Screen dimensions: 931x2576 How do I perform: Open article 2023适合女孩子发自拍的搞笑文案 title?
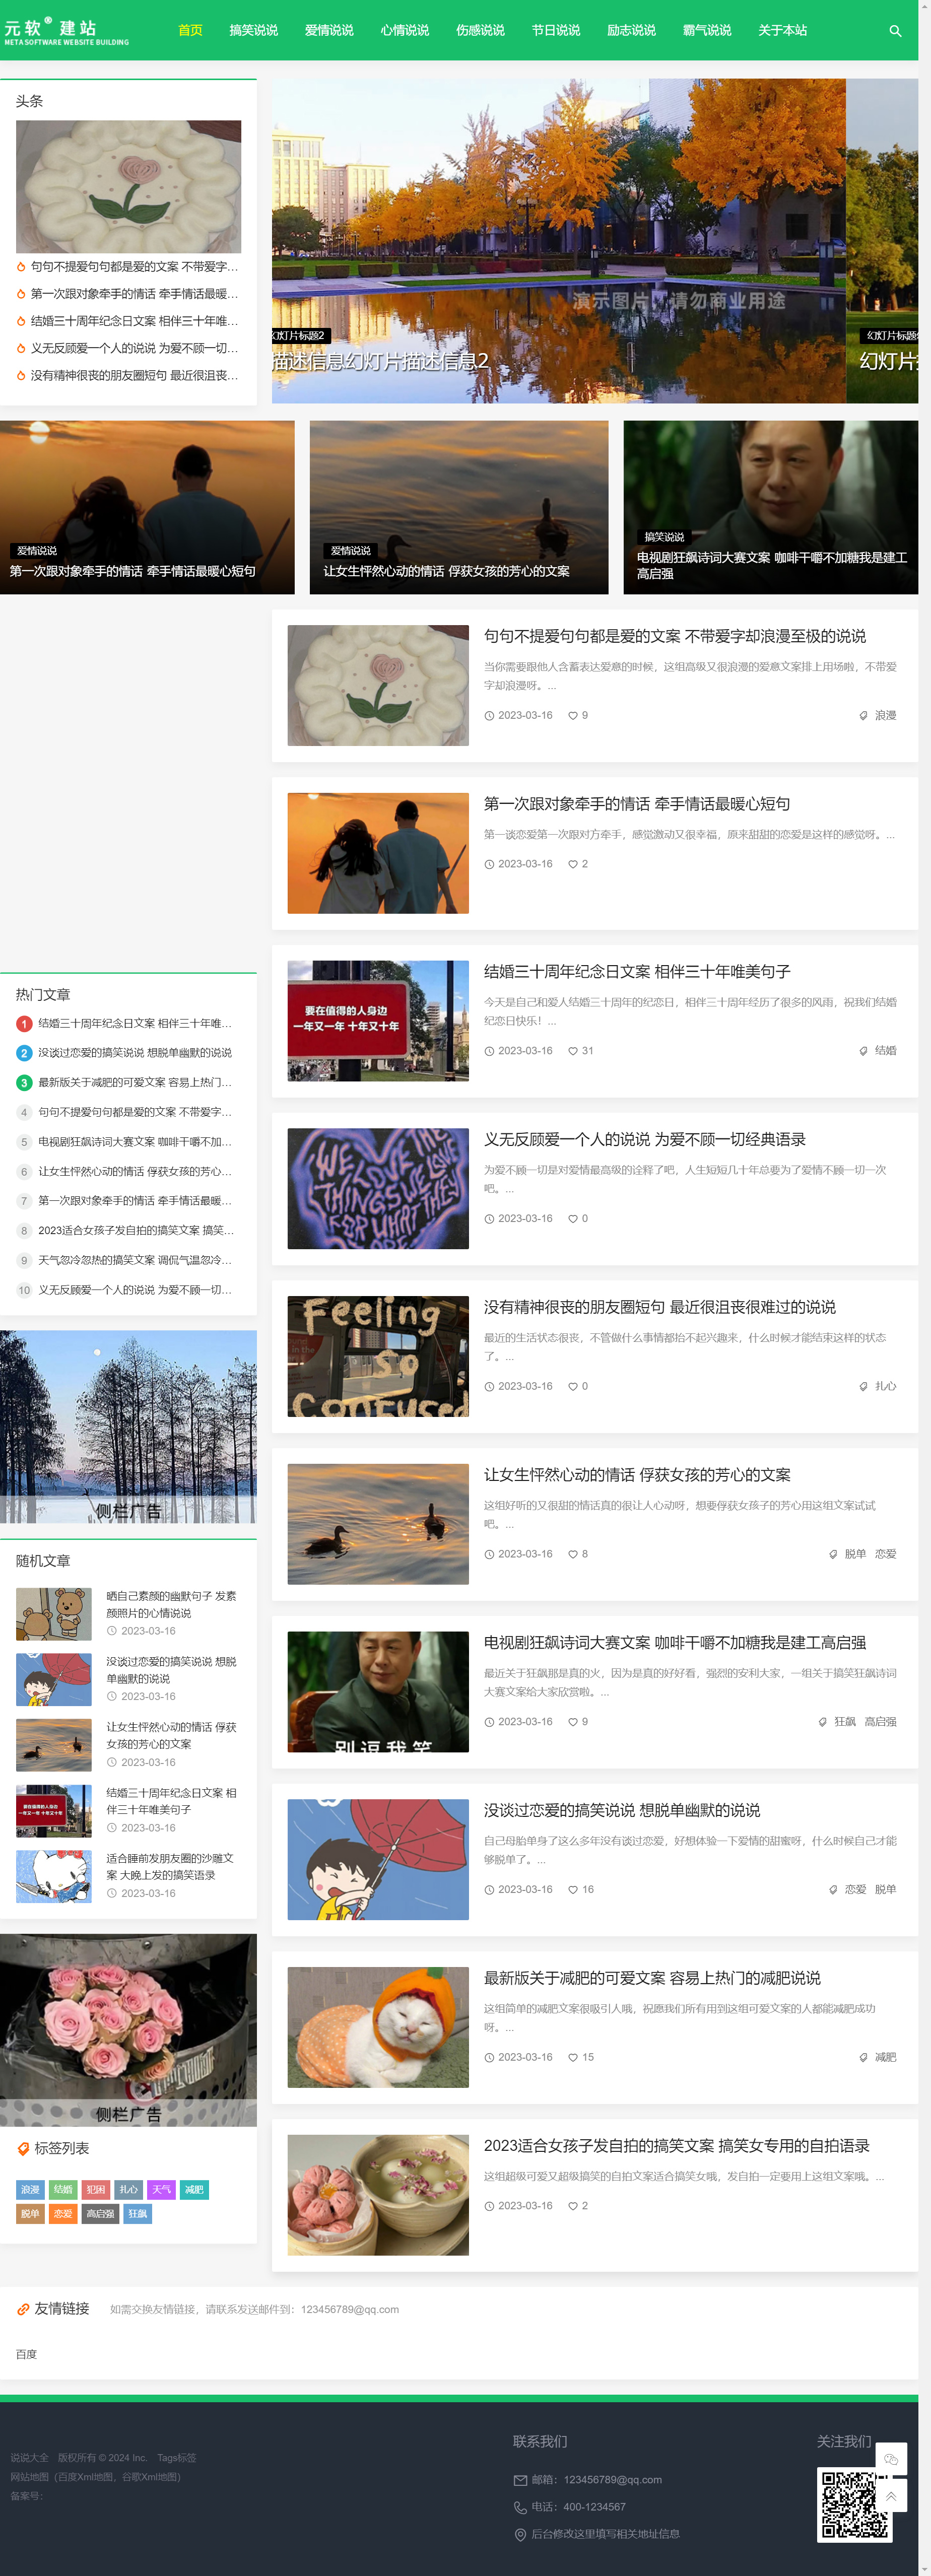pos(677,2146)
